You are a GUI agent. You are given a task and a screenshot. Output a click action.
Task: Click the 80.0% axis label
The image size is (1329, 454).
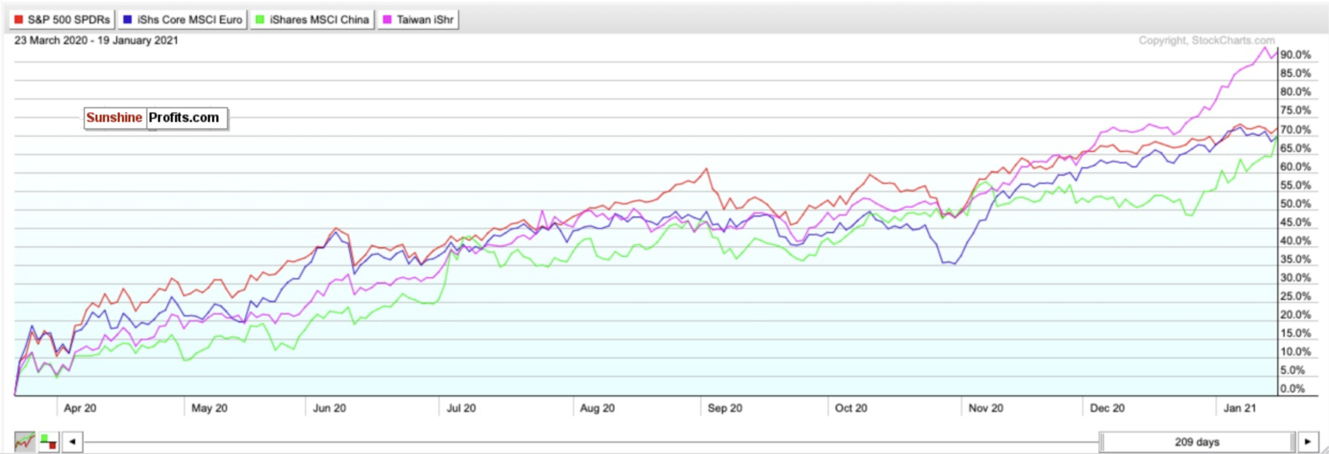(x=1296, y=92)
